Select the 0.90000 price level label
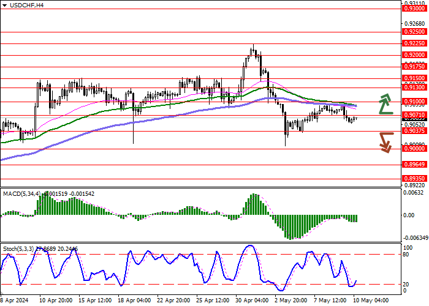This screenshot has height=306, width=429. (415, 149)
